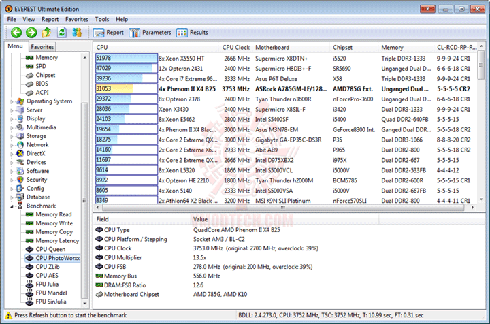
Task: Select the ACPI tree icon
Action: click(x=30, y=93)
